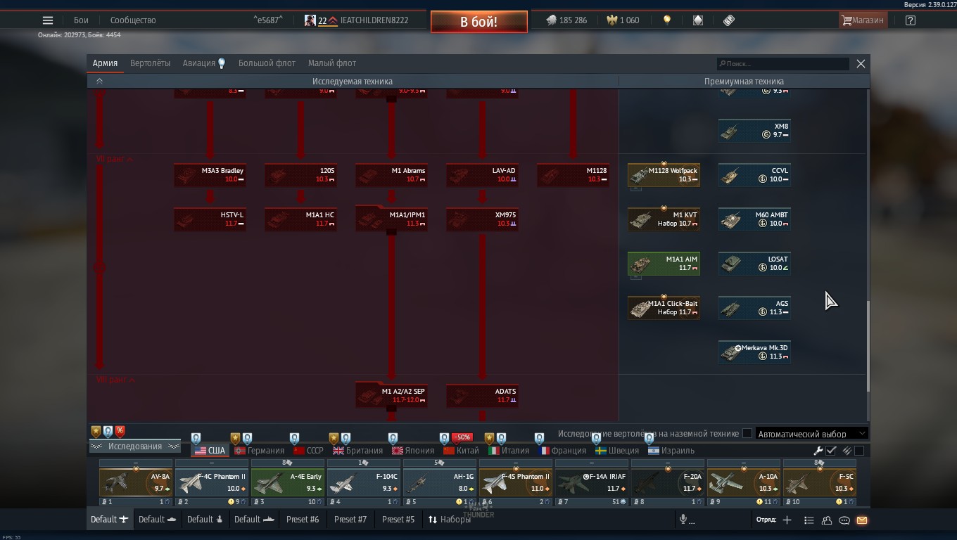Select the AV-8A crew slot
Image resolution: width=957 pixels, height=540 pixels.
click(x=135, y=484)
